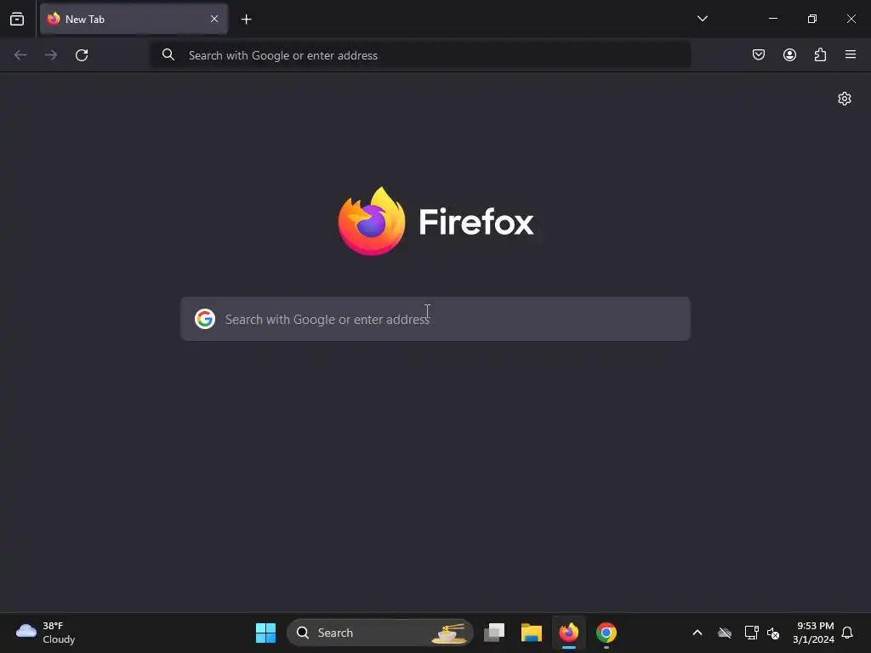Open the Extensions panel

click(820, 54)
